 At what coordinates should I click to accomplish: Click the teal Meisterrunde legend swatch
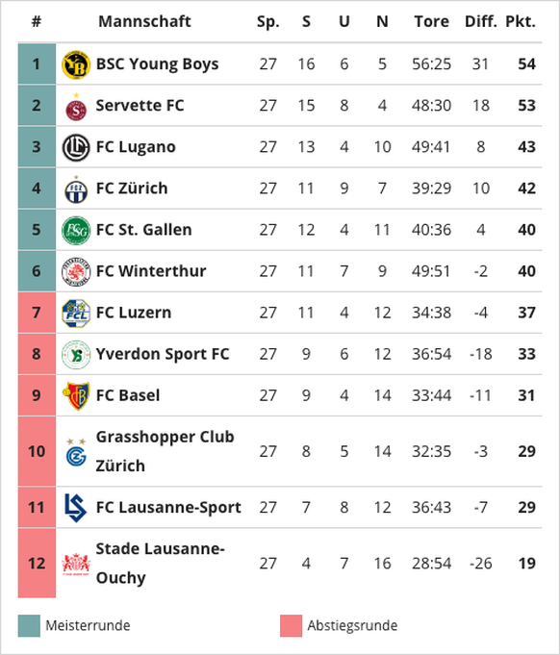(29, 625)
